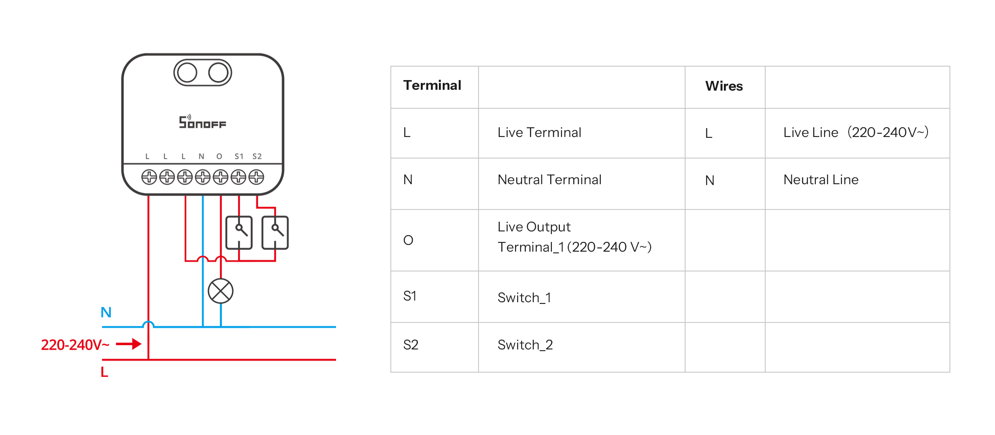Click the "Live Line (220-240V~)" cell
The width and height of the screenshot is (995, 435).
[x=856, y=133]
